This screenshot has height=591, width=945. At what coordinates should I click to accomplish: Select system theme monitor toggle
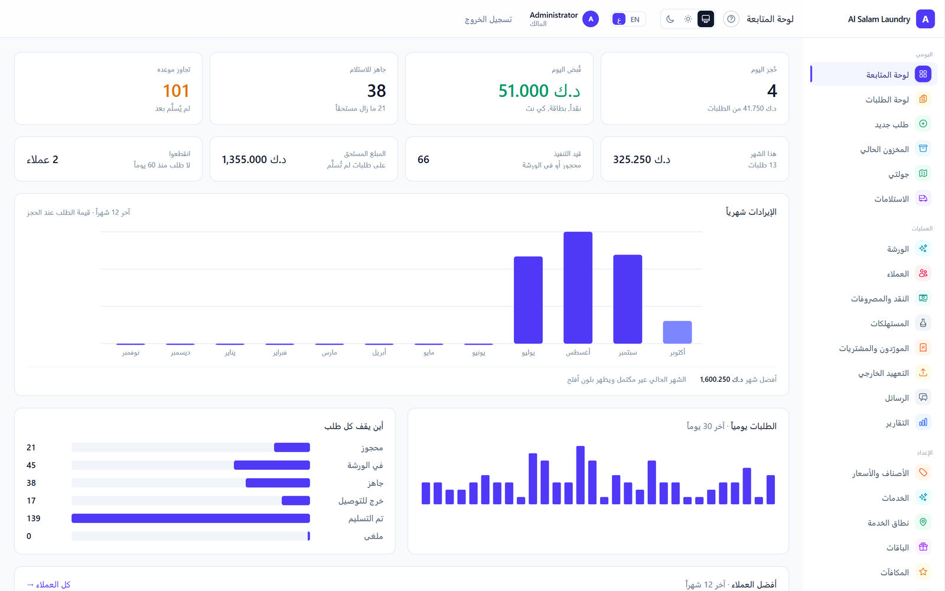pyautogui.click(x=706, y=19)
